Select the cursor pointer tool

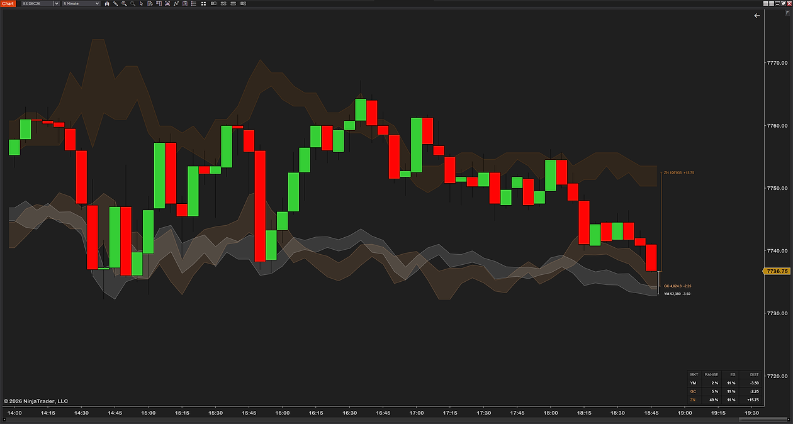point(141,4)
